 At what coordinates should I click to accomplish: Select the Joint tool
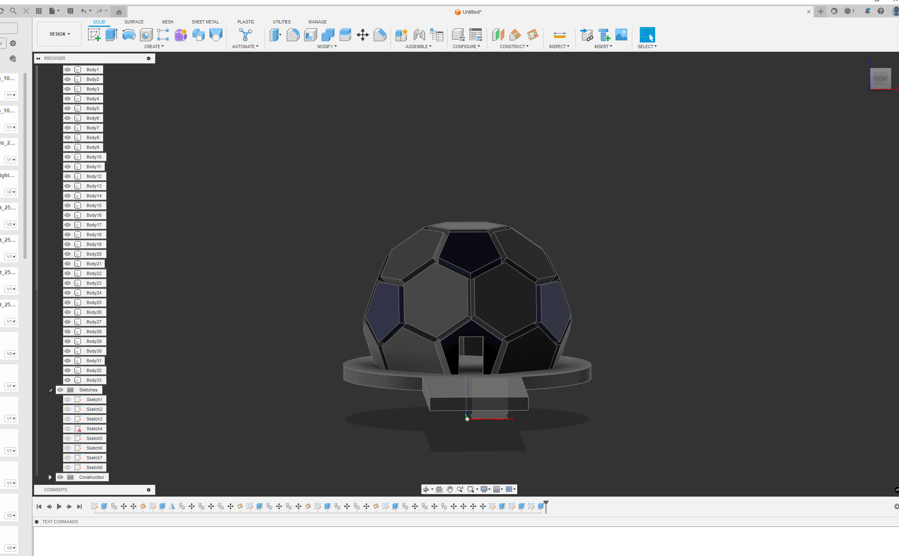[419, 35]
